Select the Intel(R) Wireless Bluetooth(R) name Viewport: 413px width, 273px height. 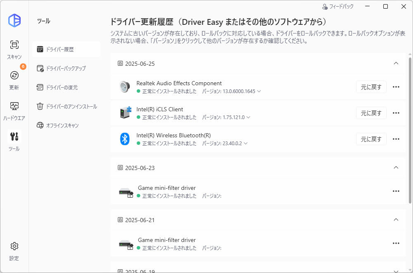pos(173,135)
